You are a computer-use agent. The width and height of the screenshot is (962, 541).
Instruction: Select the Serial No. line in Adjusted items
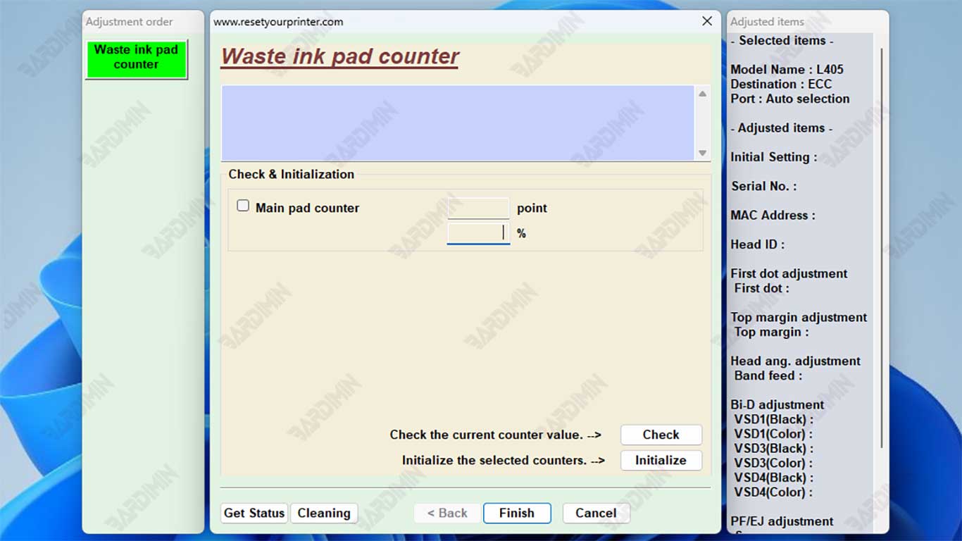763,187
